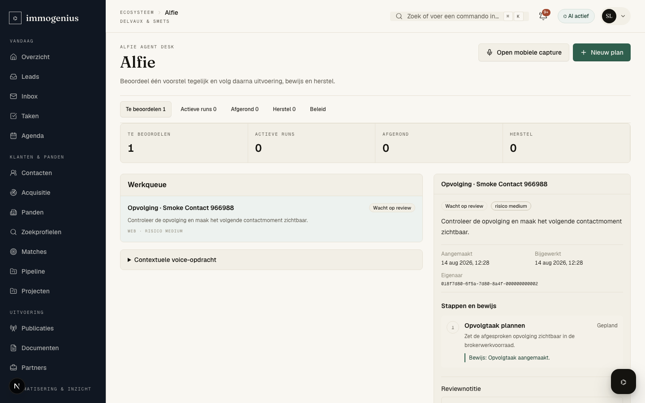Click Afgerond stat card
Viewport: 645px width, 403px height.
(x=439, y=143)
